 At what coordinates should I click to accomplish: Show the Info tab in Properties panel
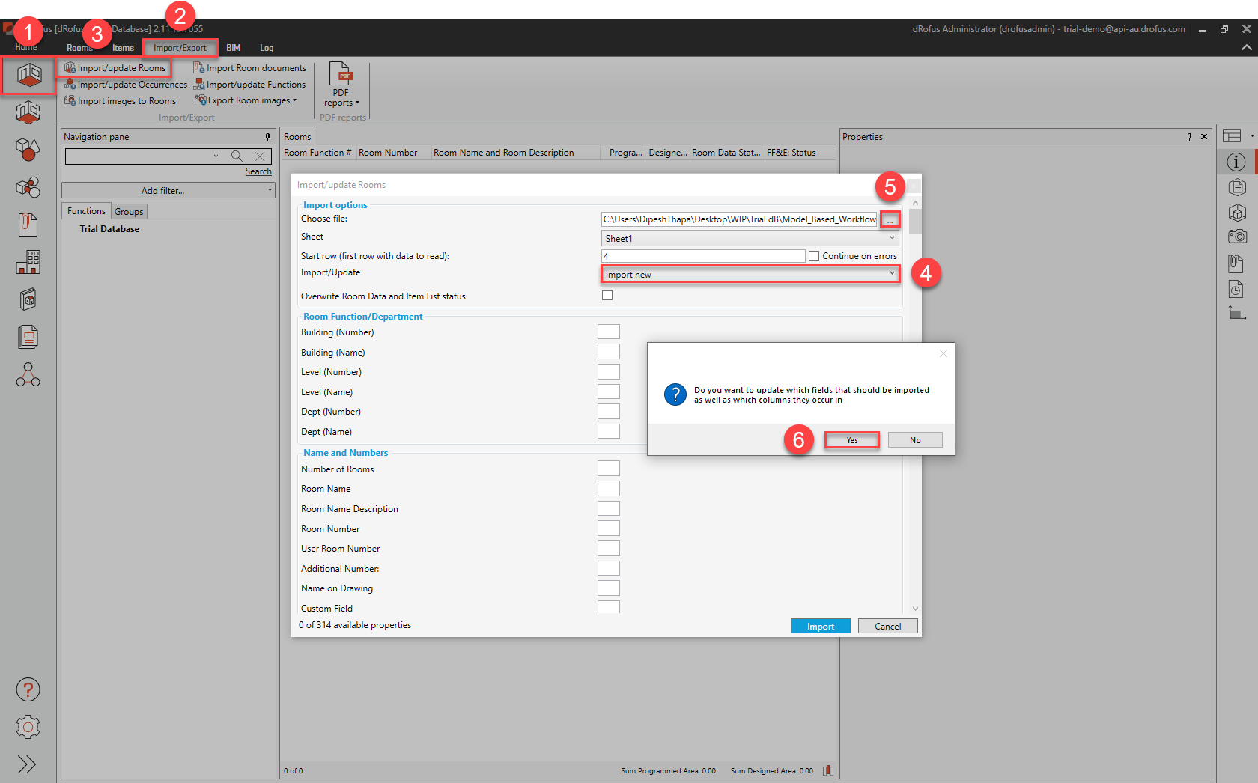(1236, 161)
